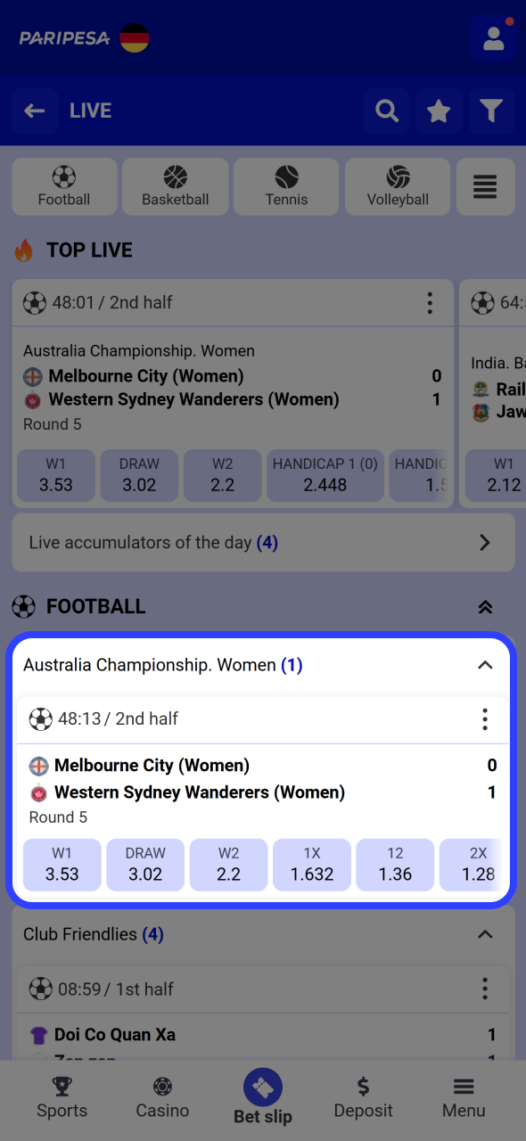526x1141 pixels.
Task: Open the three-dot menu for Melbourne City match
Action: pos(484,718)
